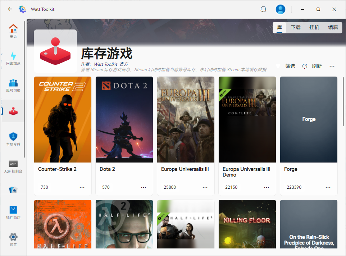This screenshot has width=346, height=256.
Task: Select the joystick game library sidebar icon
Action: coord(13,111)
